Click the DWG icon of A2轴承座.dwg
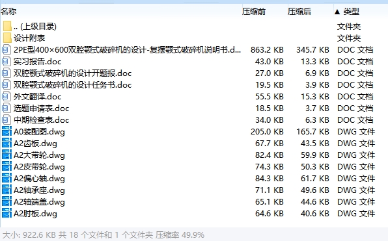 pyautogui.click(x=7, y=190)
